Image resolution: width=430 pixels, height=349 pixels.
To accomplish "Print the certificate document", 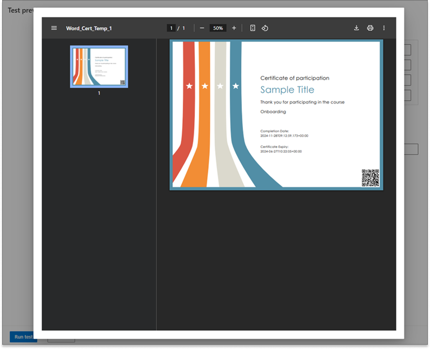I will 370,28.
